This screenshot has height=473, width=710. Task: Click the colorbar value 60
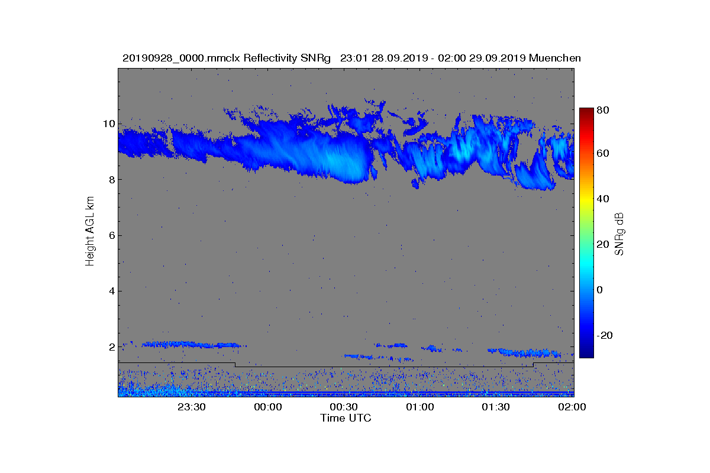603,154
